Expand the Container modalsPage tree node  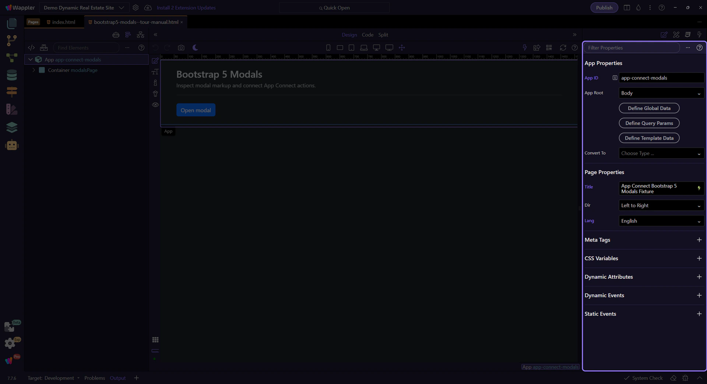click(x=34, y=70)
